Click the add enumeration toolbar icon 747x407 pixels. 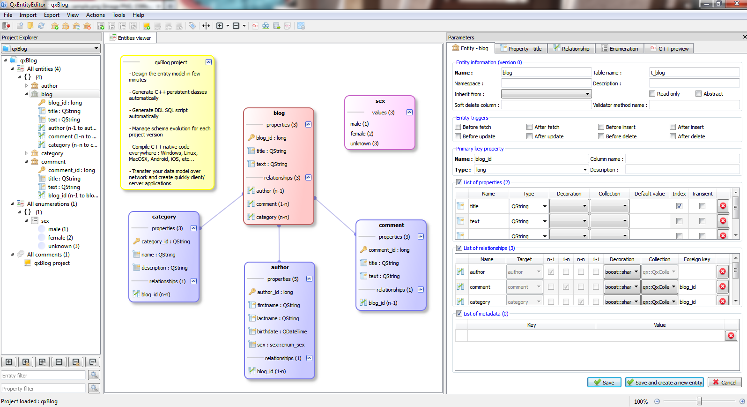tap(101, 26)
